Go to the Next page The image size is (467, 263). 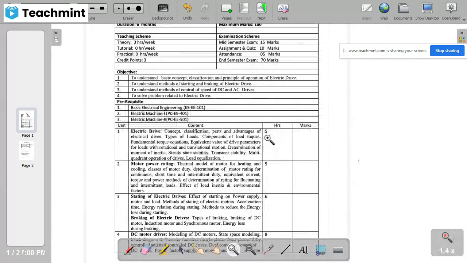pos(262,12)
